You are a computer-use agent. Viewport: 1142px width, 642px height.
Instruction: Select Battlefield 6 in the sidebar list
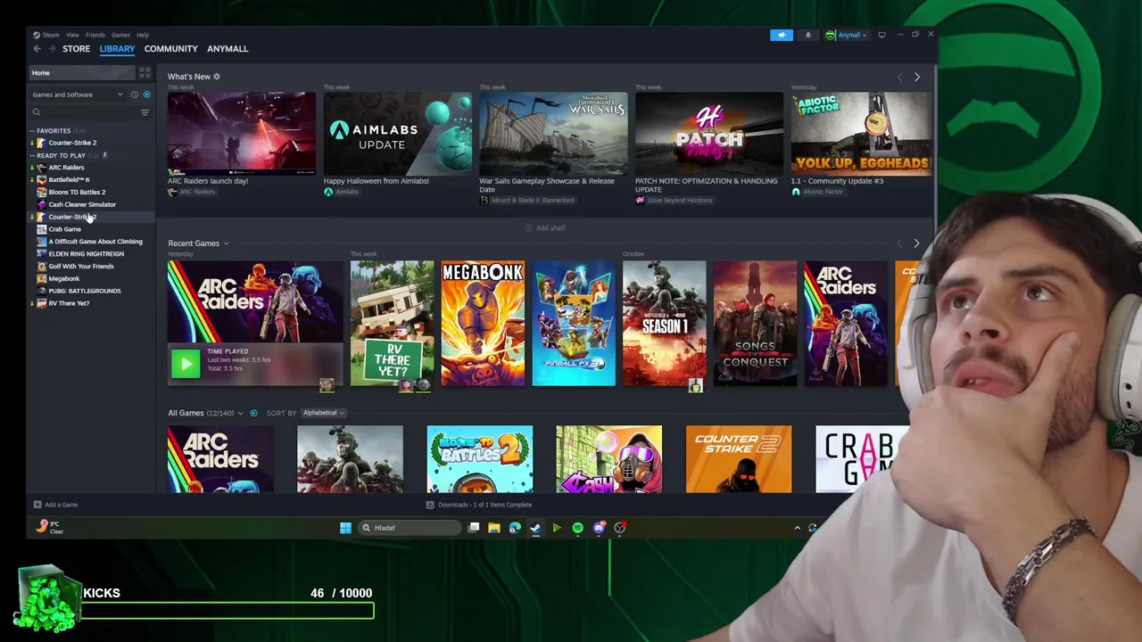[69, 179]
